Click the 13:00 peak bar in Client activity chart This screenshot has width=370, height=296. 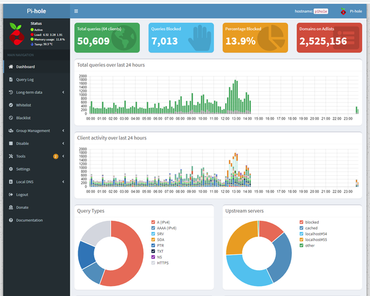236,170
